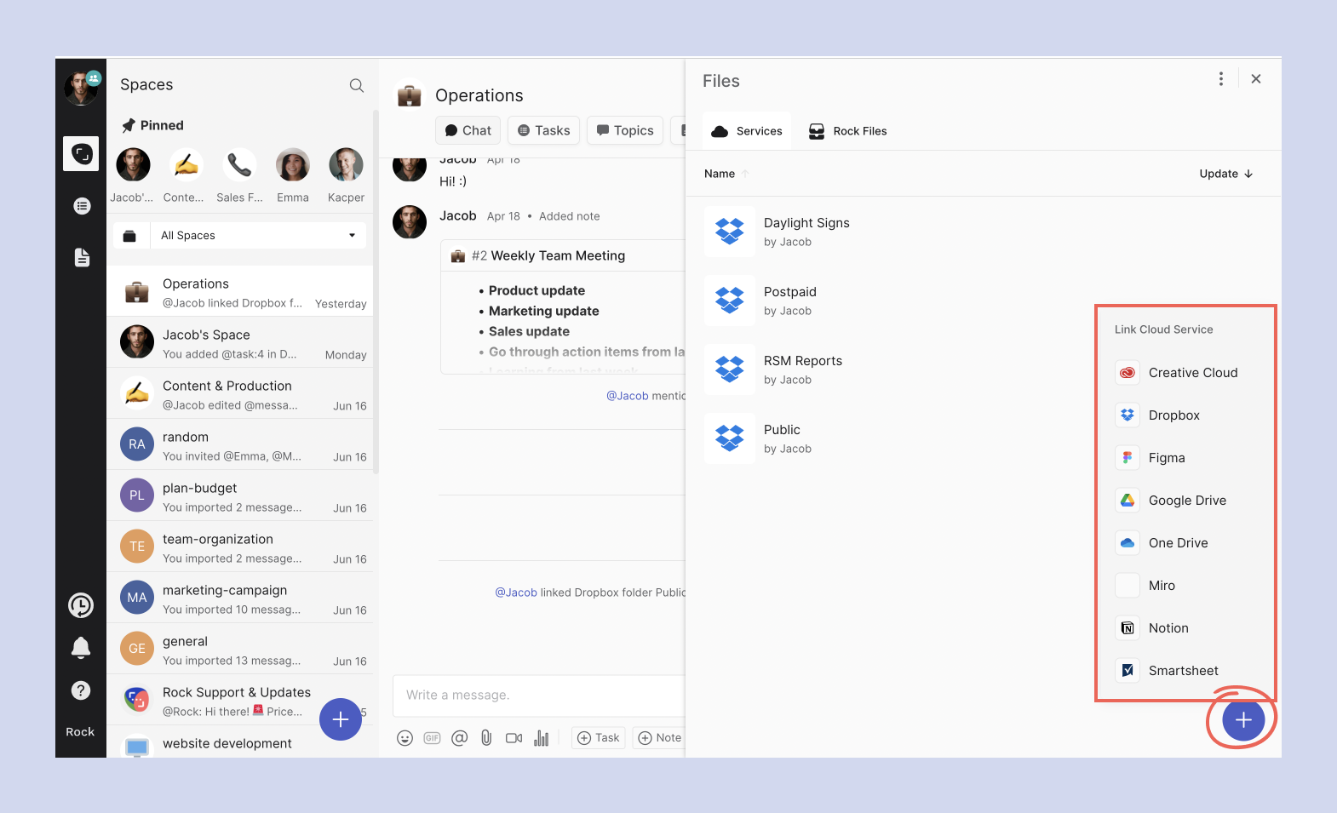Open the GIF picker in message toolbar
This screenshot has height=813, width=1337.
433,738
